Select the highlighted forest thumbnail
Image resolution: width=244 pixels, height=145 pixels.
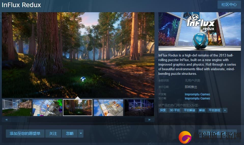[78, 108]
